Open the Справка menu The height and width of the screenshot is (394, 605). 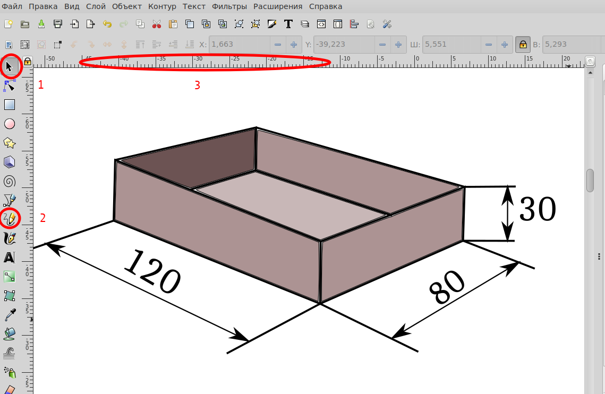(x=326, y=6)
